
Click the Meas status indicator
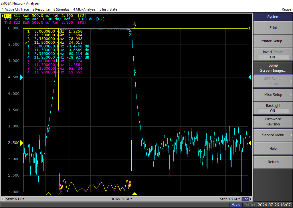click(236, 205)
